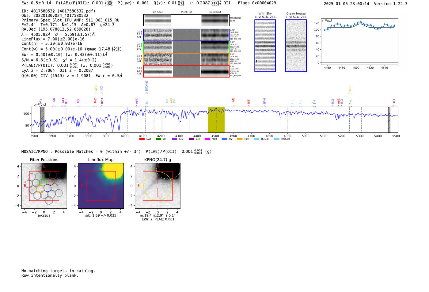The width and height of the screenshot is (429, 292).
Task: Click 'ID: 4017580532 (4017580532.pdf)' line
Action: [x=58, y=11]
